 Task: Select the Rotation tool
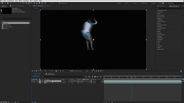21,3
